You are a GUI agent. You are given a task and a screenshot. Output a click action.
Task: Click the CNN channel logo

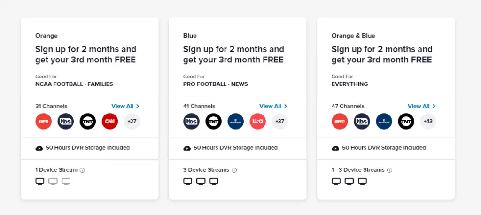click(x=110, y=121)
